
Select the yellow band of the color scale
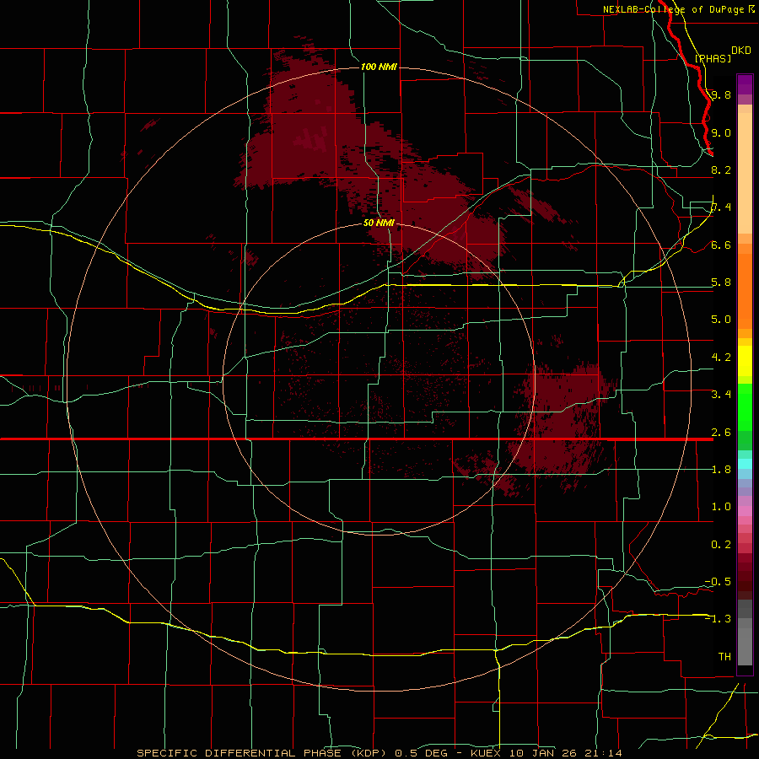pyautogui.click(x=745, y=361)
